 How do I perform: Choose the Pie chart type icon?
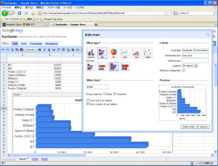(114, 53)
